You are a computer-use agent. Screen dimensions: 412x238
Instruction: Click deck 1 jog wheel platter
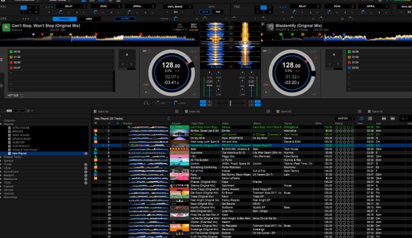(x=171, y=72)
